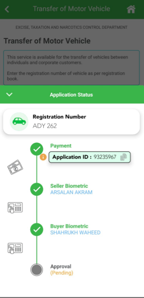
Task: Open seller name ARSALAN AKRAM
Action: point(71,192)
